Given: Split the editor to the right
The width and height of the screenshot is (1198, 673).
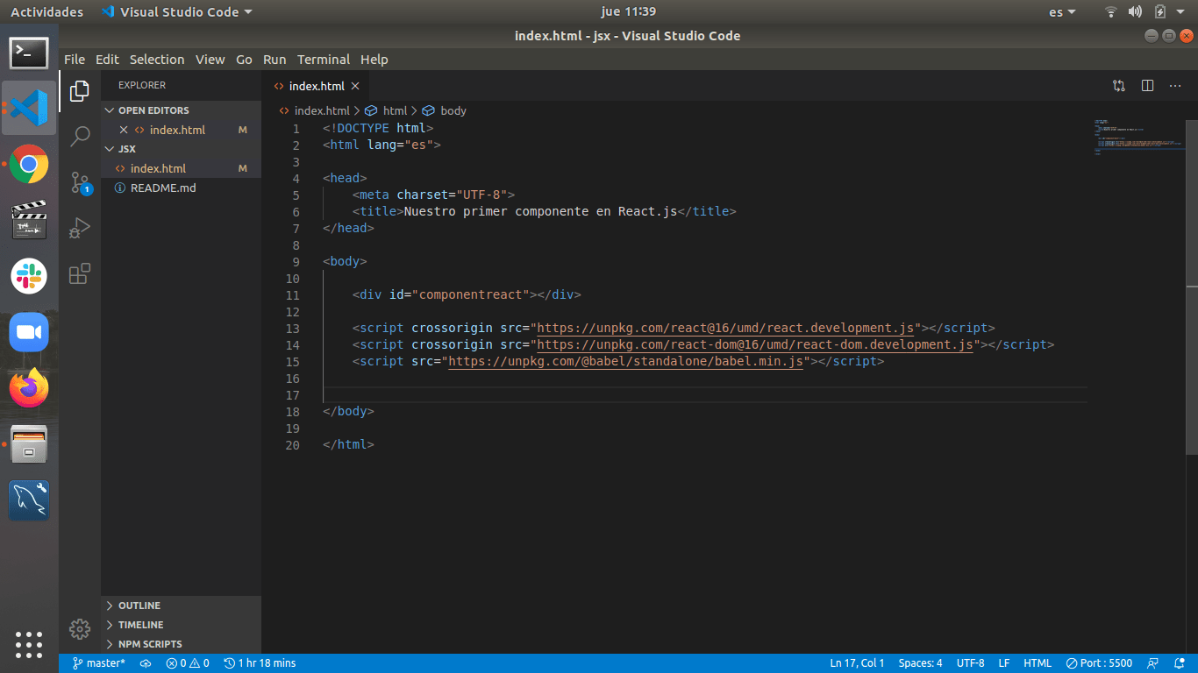Looking at the screenshot, I should pyautogui.click(x=1147, y=86).
